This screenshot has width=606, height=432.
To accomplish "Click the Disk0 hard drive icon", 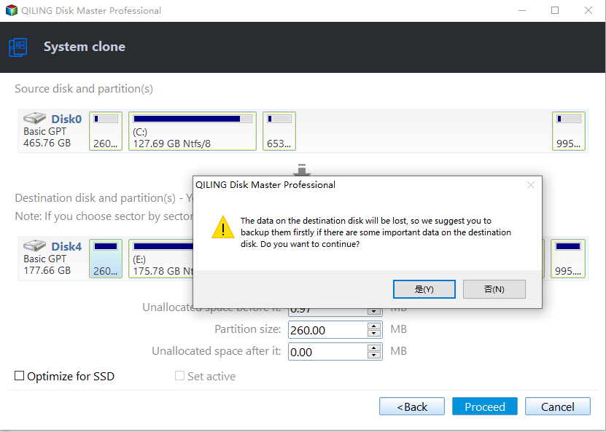I will point(34,118).
